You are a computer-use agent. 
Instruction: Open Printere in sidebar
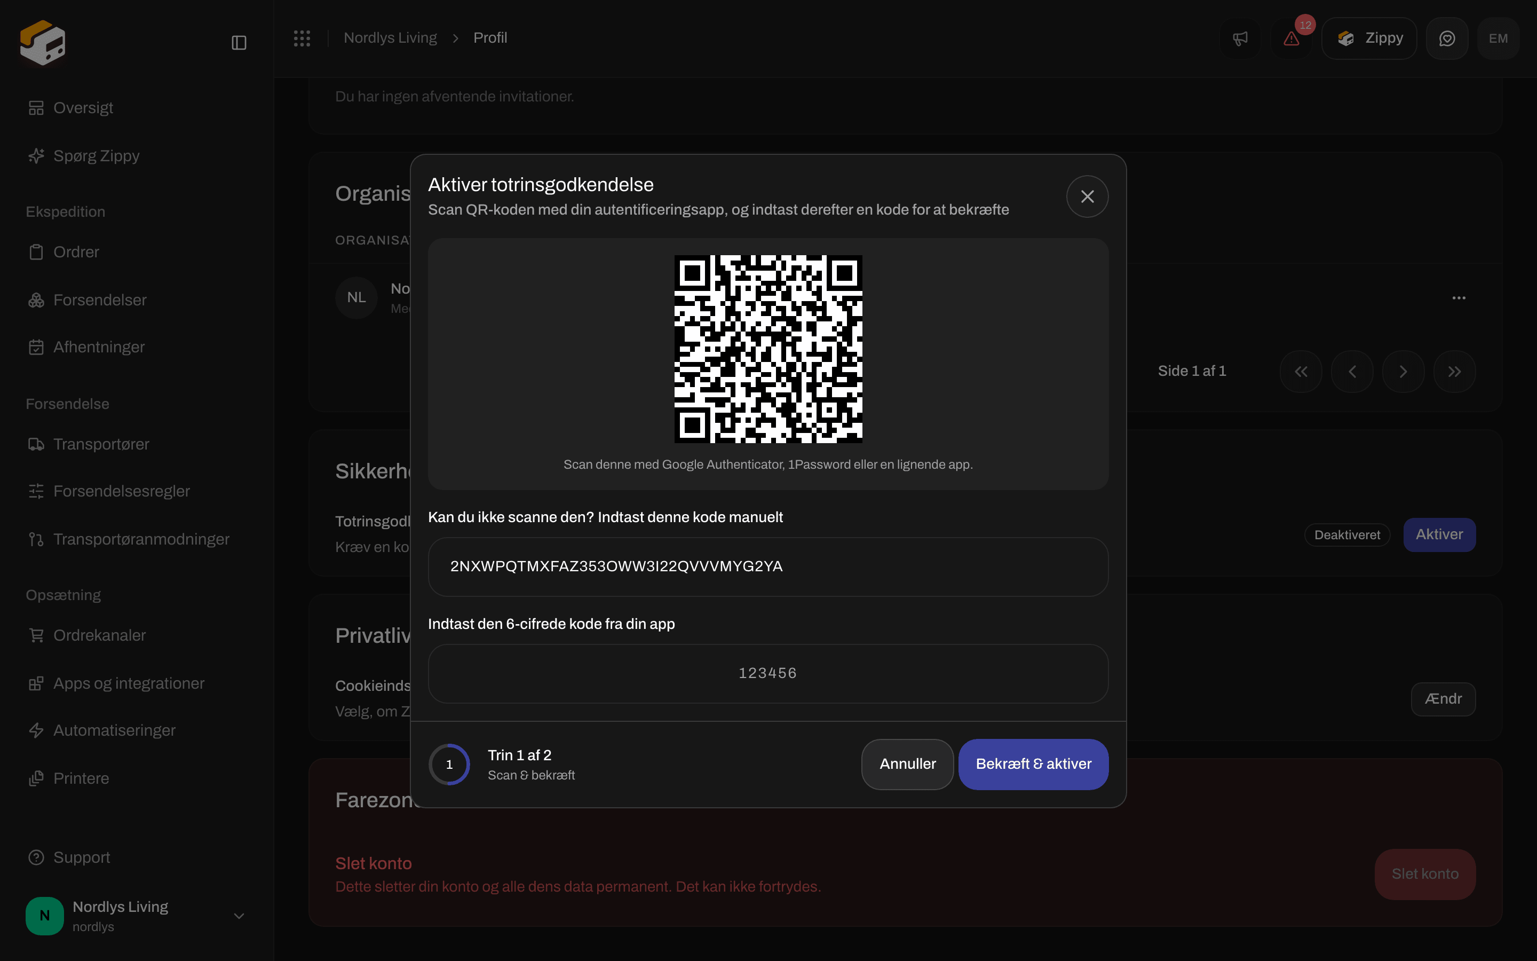click(x=137, y=778)
